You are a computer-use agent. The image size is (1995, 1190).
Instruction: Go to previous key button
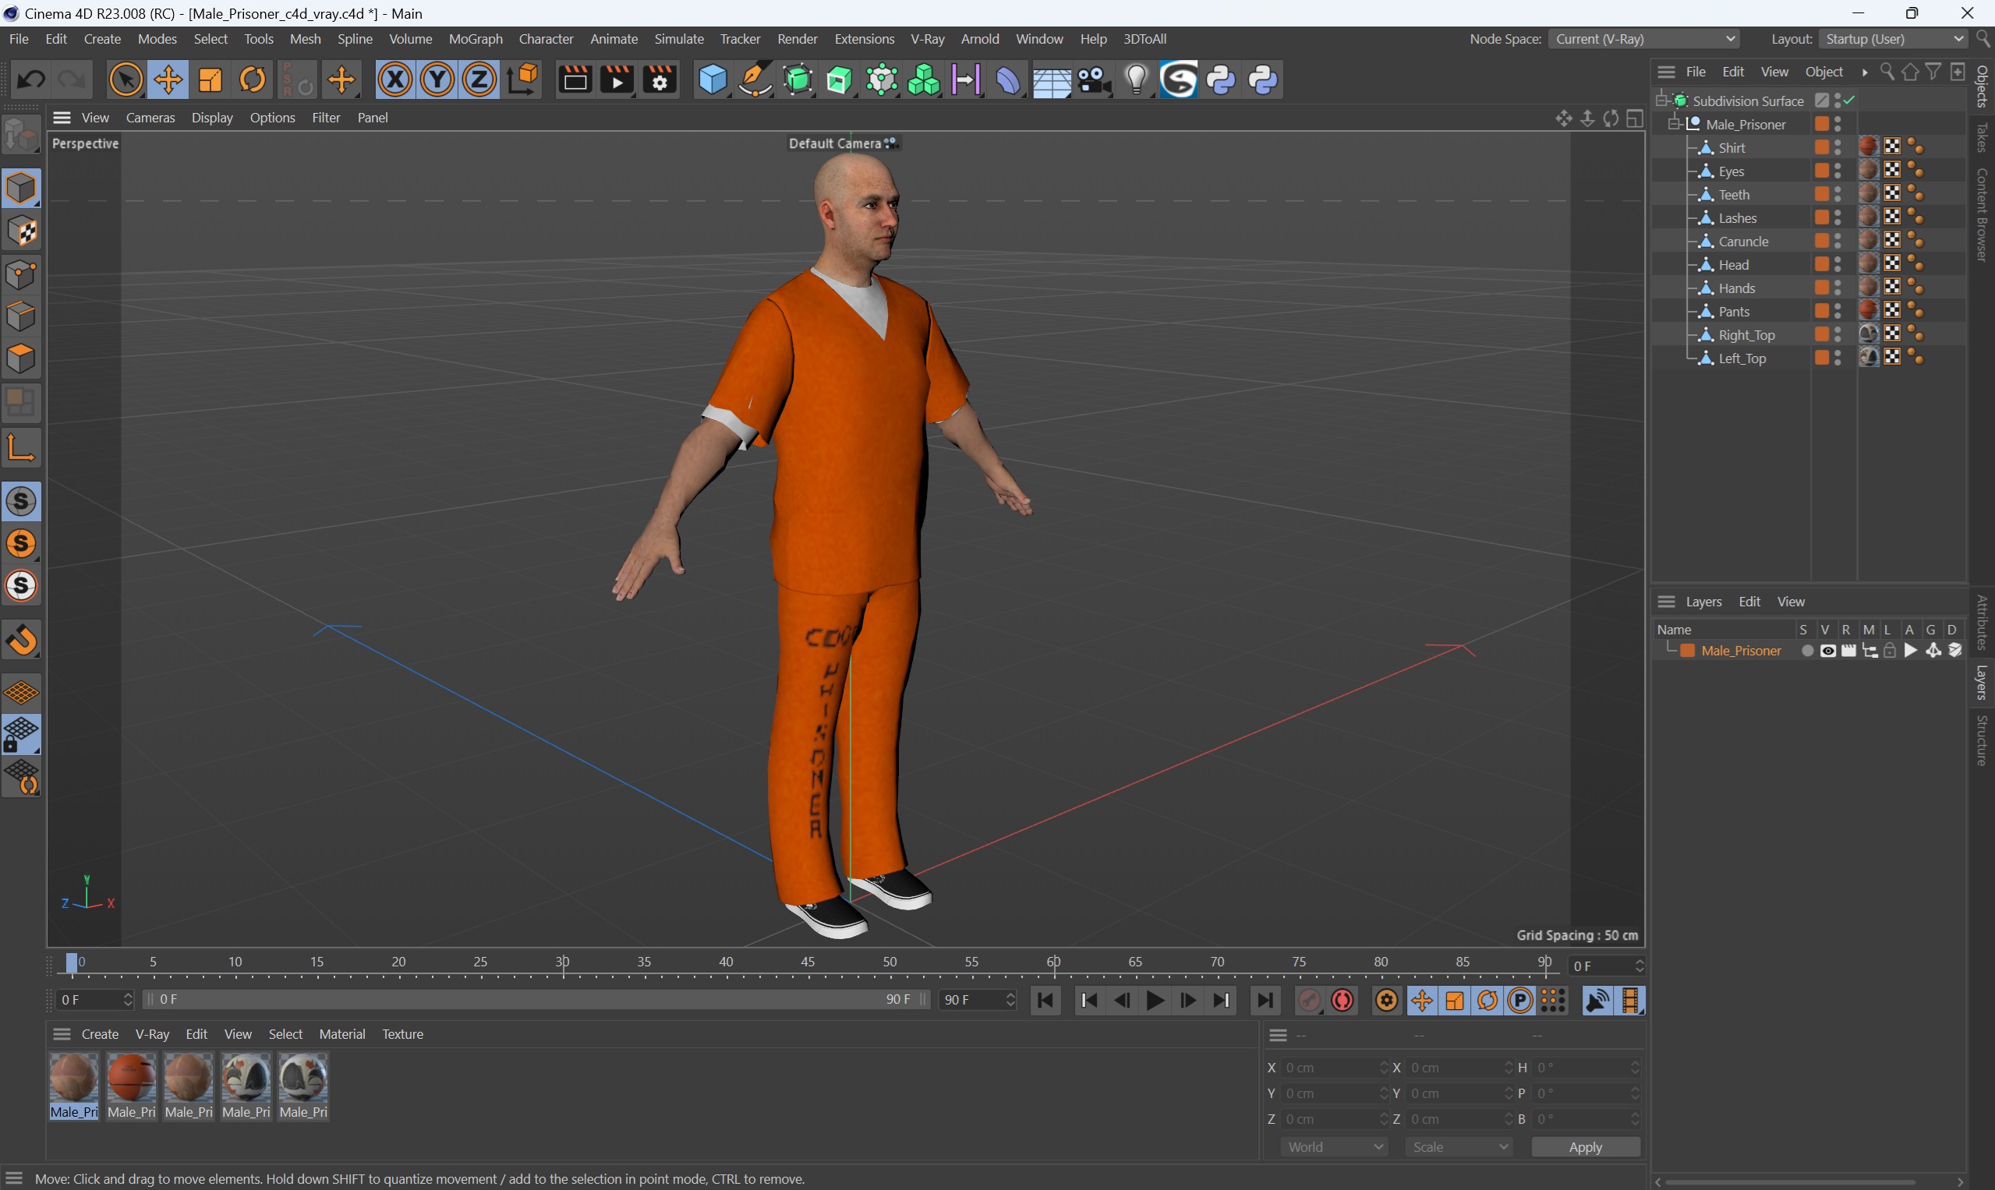1089,1000
